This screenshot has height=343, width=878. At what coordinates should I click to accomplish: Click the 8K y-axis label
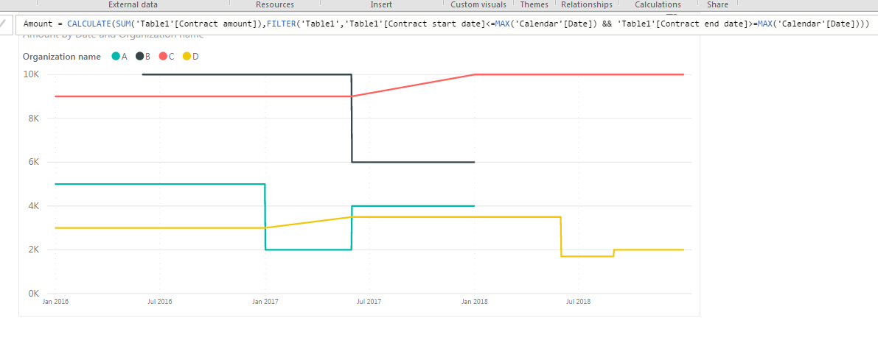(33, 119)
